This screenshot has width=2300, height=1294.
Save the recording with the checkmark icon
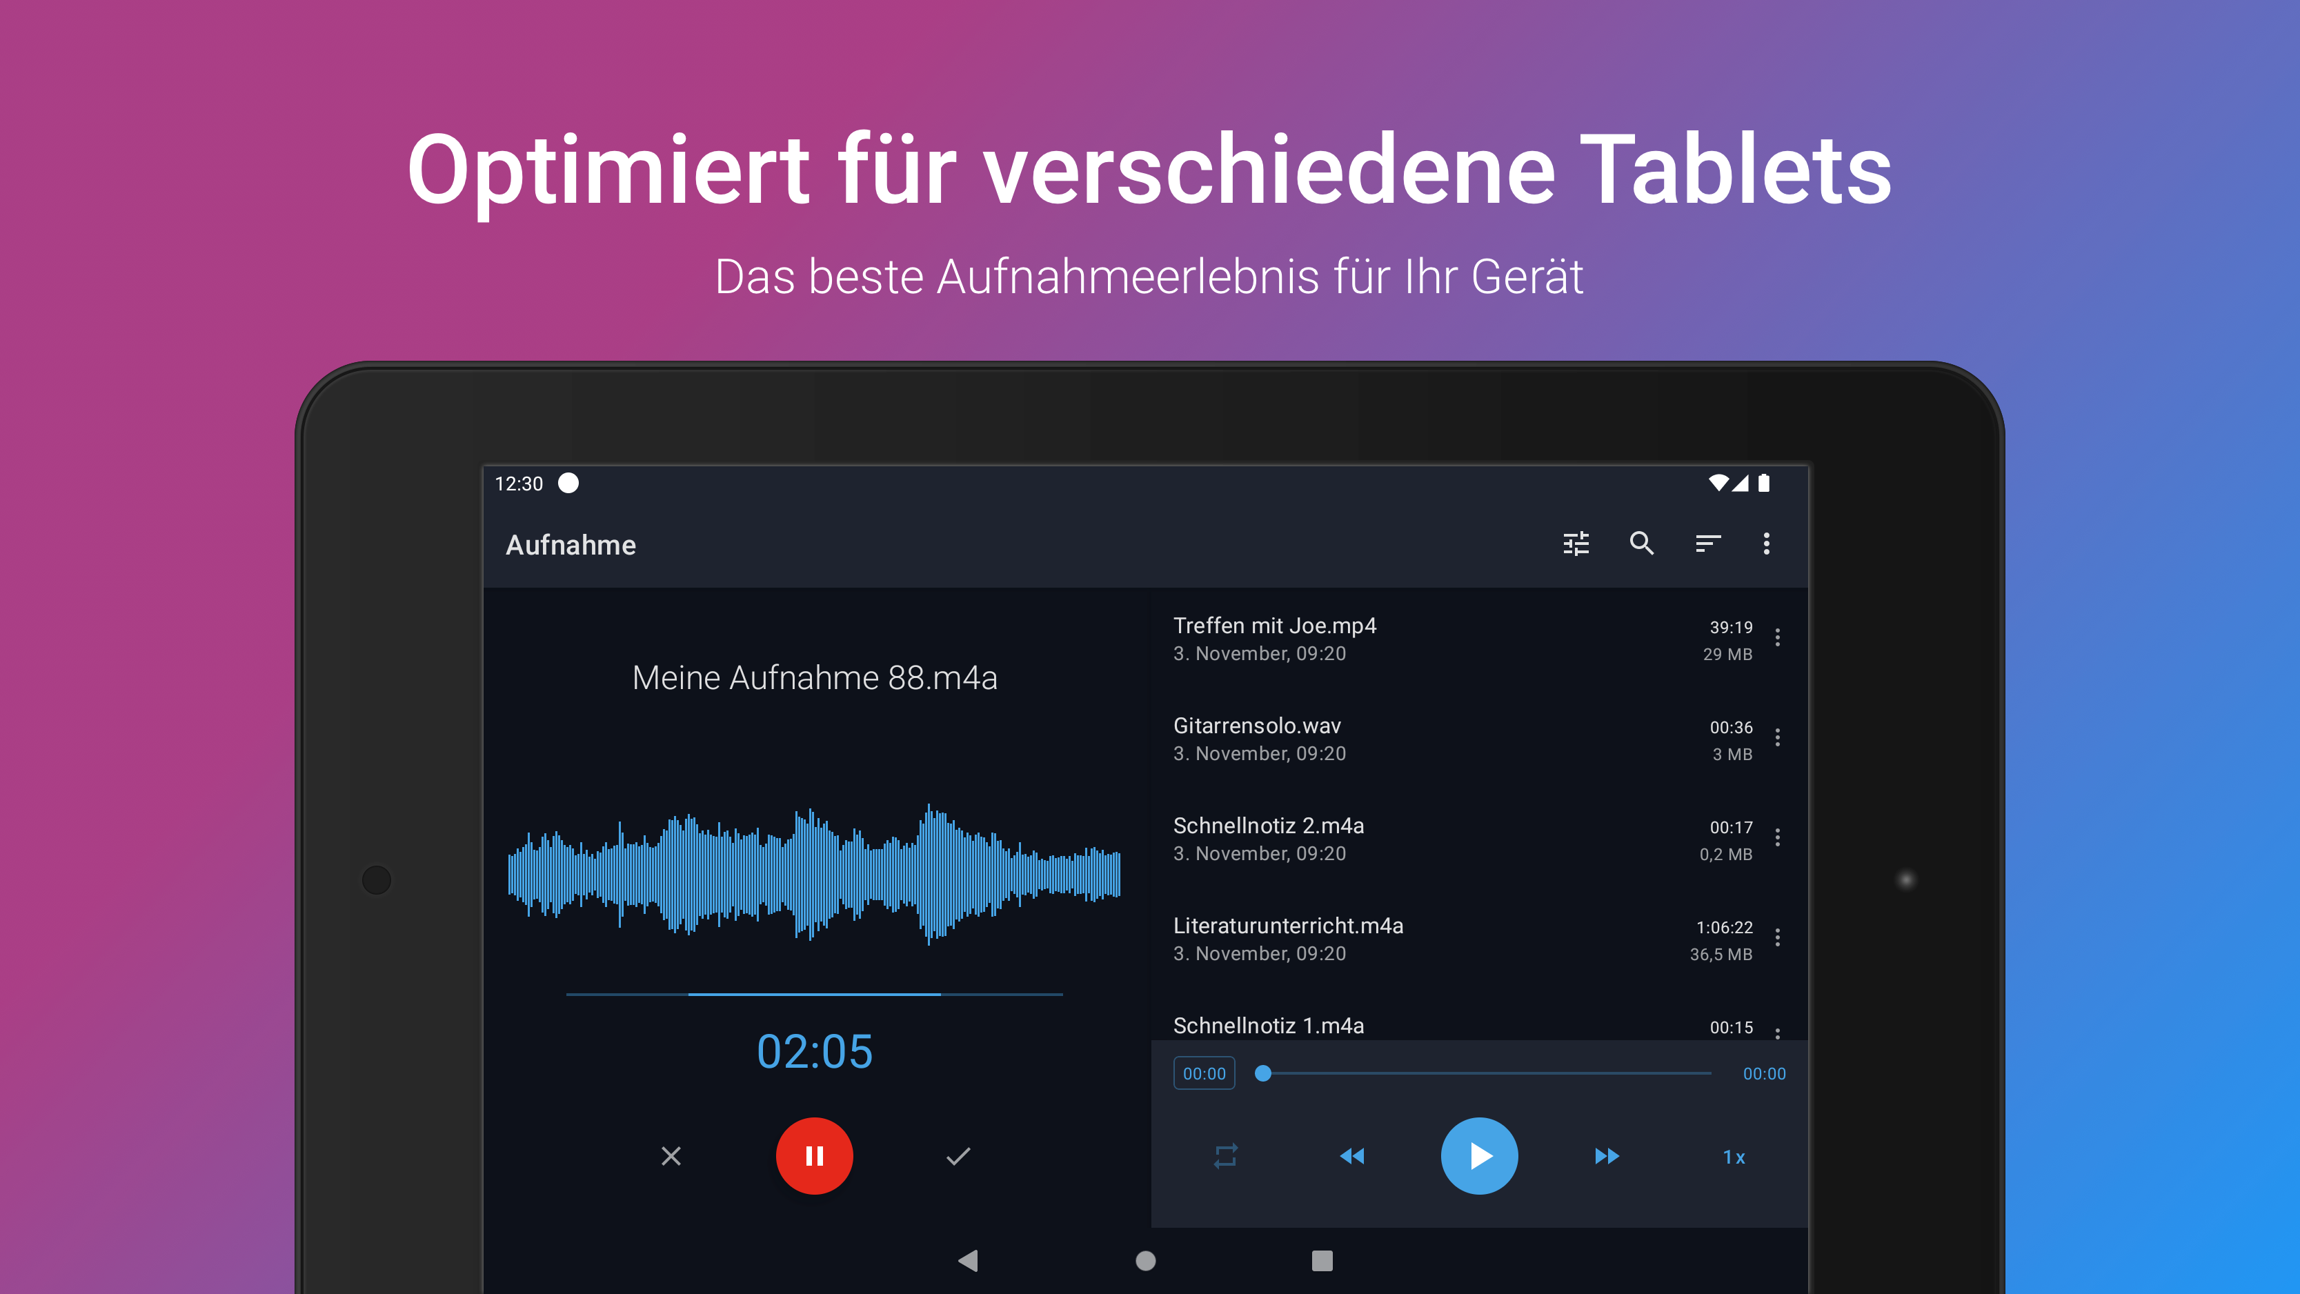tap(958, 1157)
